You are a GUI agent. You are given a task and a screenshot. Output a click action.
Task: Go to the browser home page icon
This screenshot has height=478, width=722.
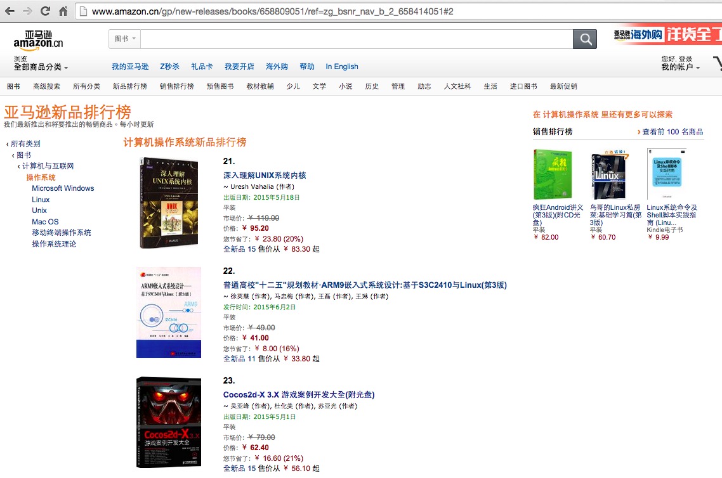click(x=63, y=11)
